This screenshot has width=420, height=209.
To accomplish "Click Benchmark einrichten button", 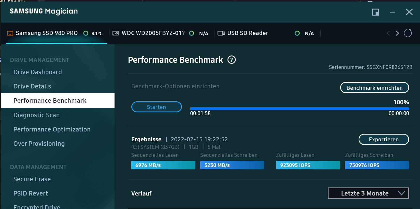I will (375, 88).
